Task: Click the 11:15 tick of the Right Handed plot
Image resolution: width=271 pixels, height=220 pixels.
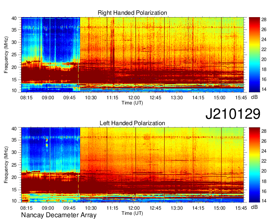Action: click(x=112, y=98)
